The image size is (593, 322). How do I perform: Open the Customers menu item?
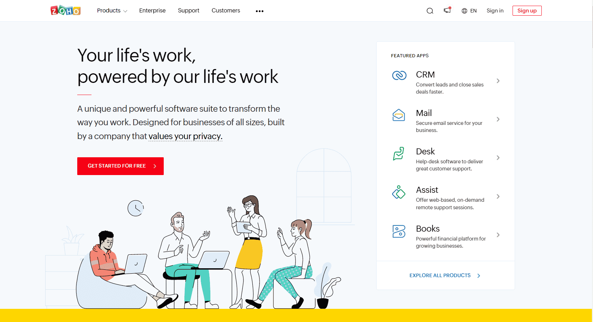226,11
